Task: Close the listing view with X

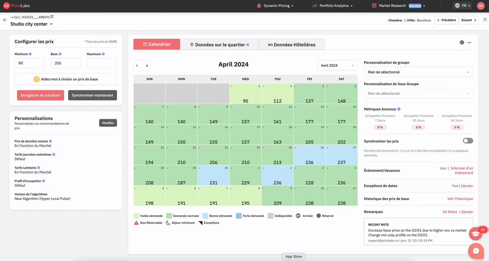Action: (485, 20)
